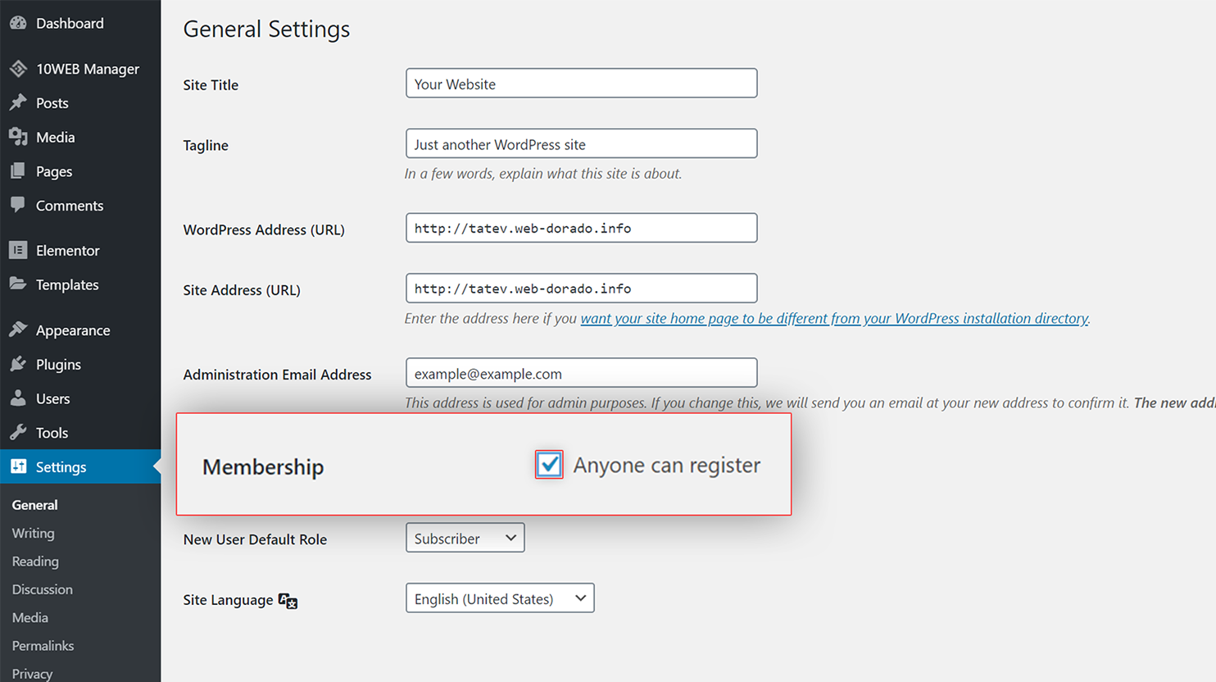The image size is (1216, 682).
Task: Go to Posts menu
Action: tap(80, 102)
